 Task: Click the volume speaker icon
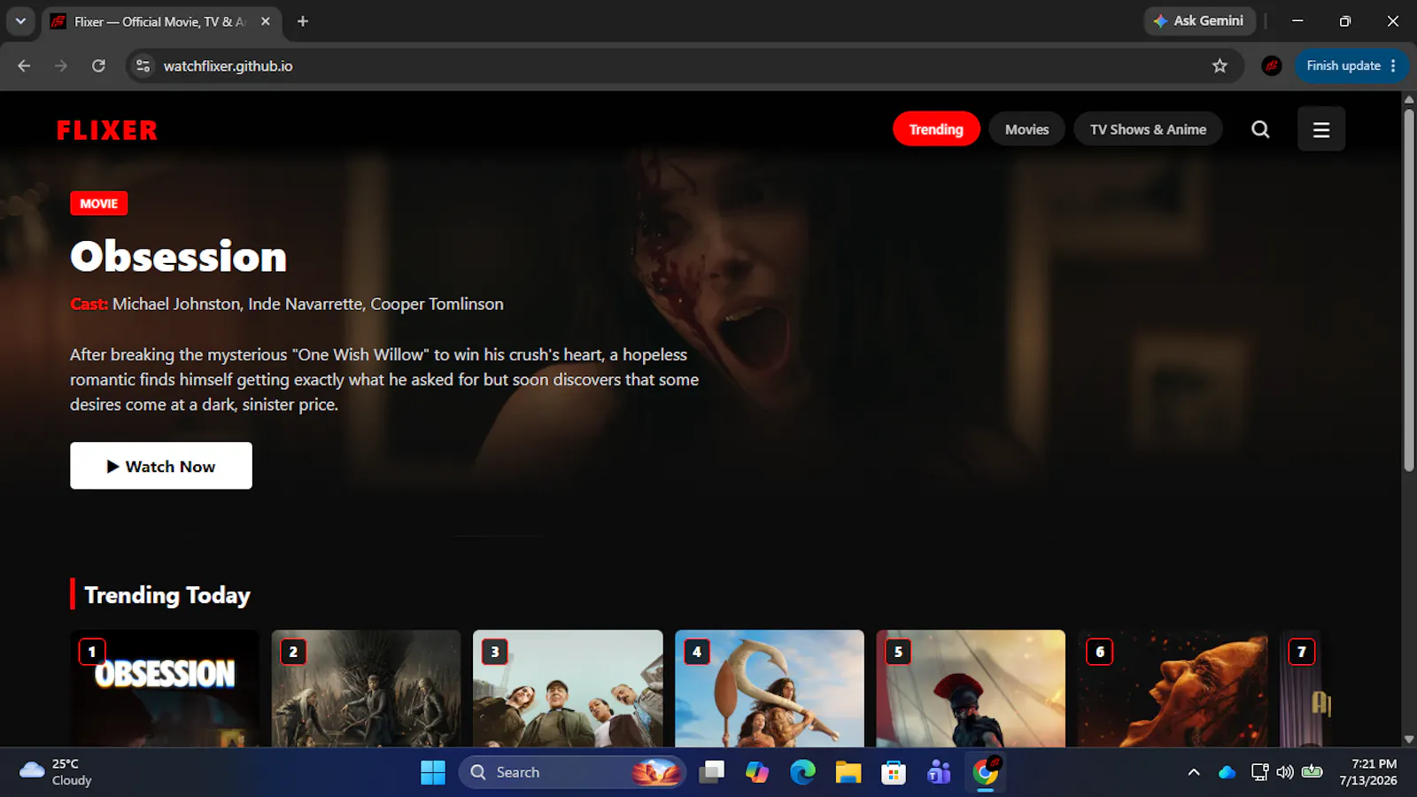coord(1285,772)
